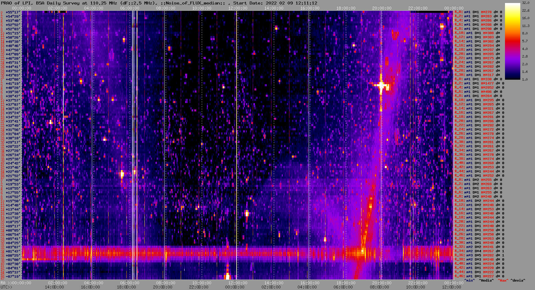Click the +12°38' declination label
The height and width of the screenshot is (290, 535).
[x=13, y=214]
